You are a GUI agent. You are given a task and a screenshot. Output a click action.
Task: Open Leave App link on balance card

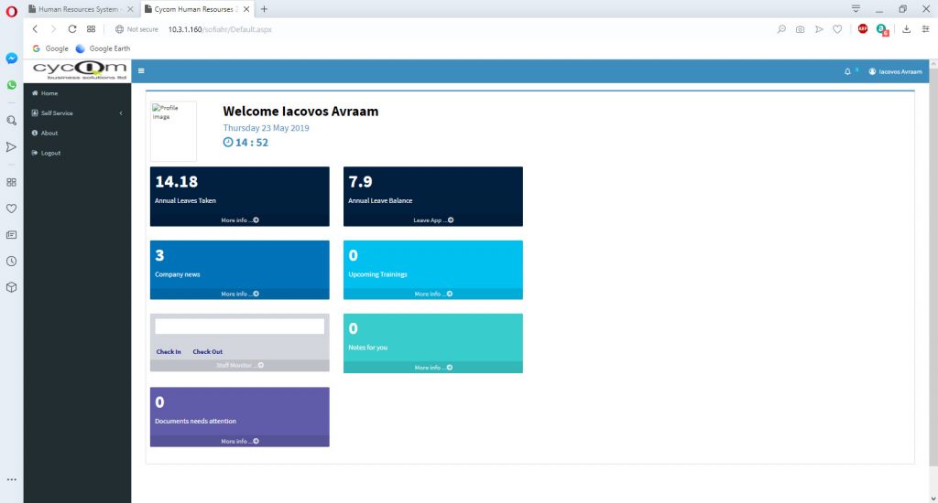433,220
